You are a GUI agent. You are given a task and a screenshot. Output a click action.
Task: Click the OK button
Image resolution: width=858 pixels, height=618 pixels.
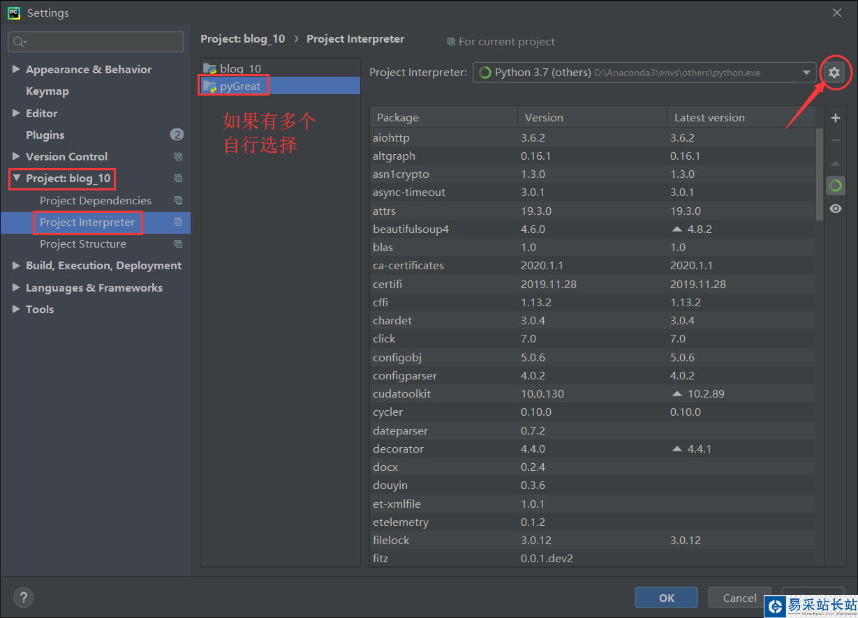[666, 598]
